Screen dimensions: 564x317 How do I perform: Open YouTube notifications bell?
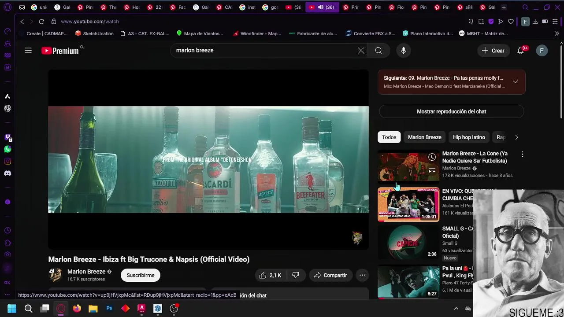point(521,51)
